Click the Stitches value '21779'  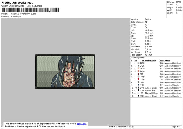pos(178,2)
